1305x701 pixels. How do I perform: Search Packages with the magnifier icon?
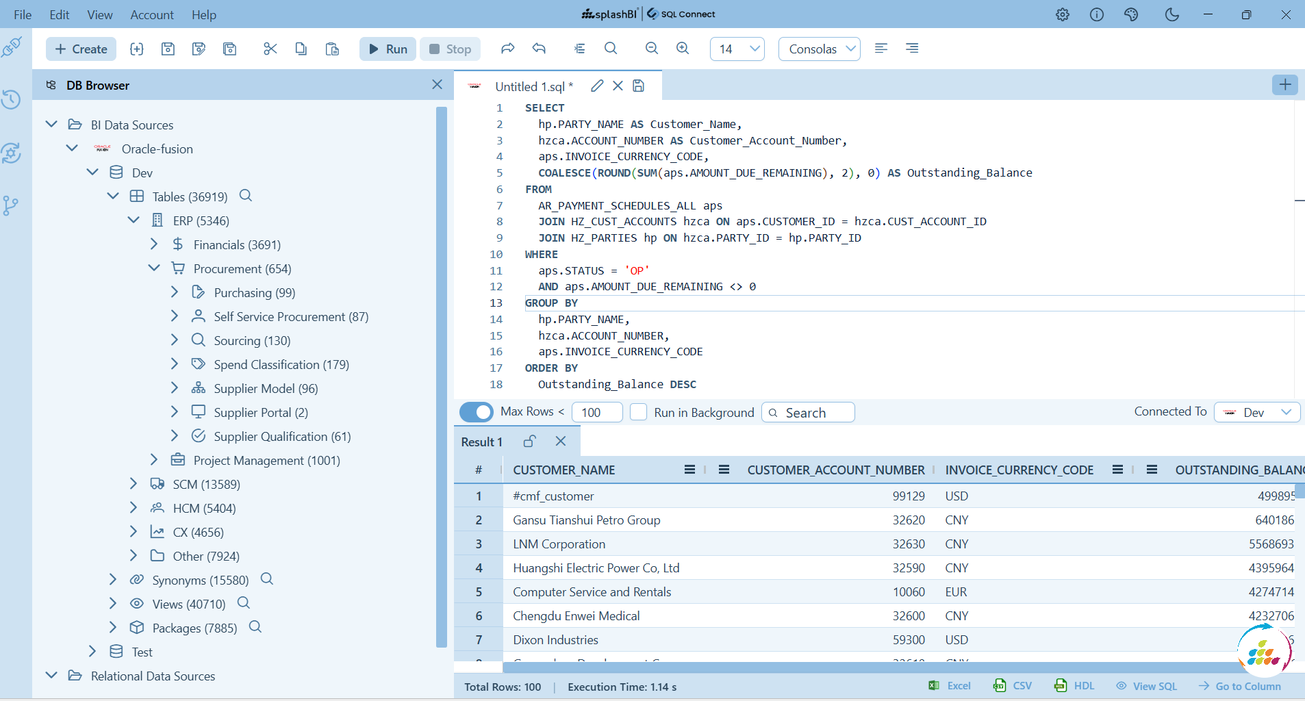(255, 627)
